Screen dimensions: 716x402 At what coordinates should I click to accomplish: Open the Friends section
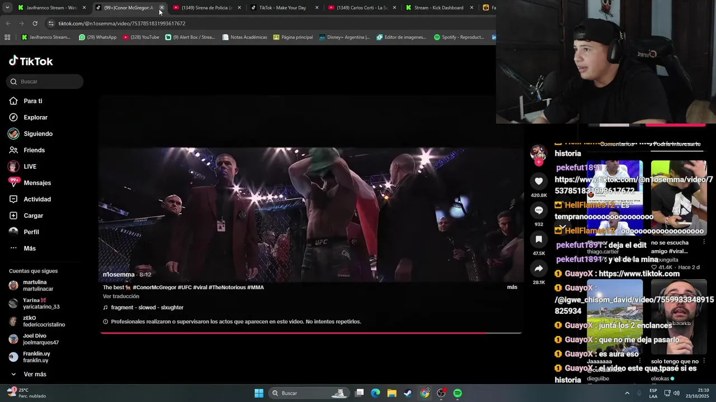34,150
